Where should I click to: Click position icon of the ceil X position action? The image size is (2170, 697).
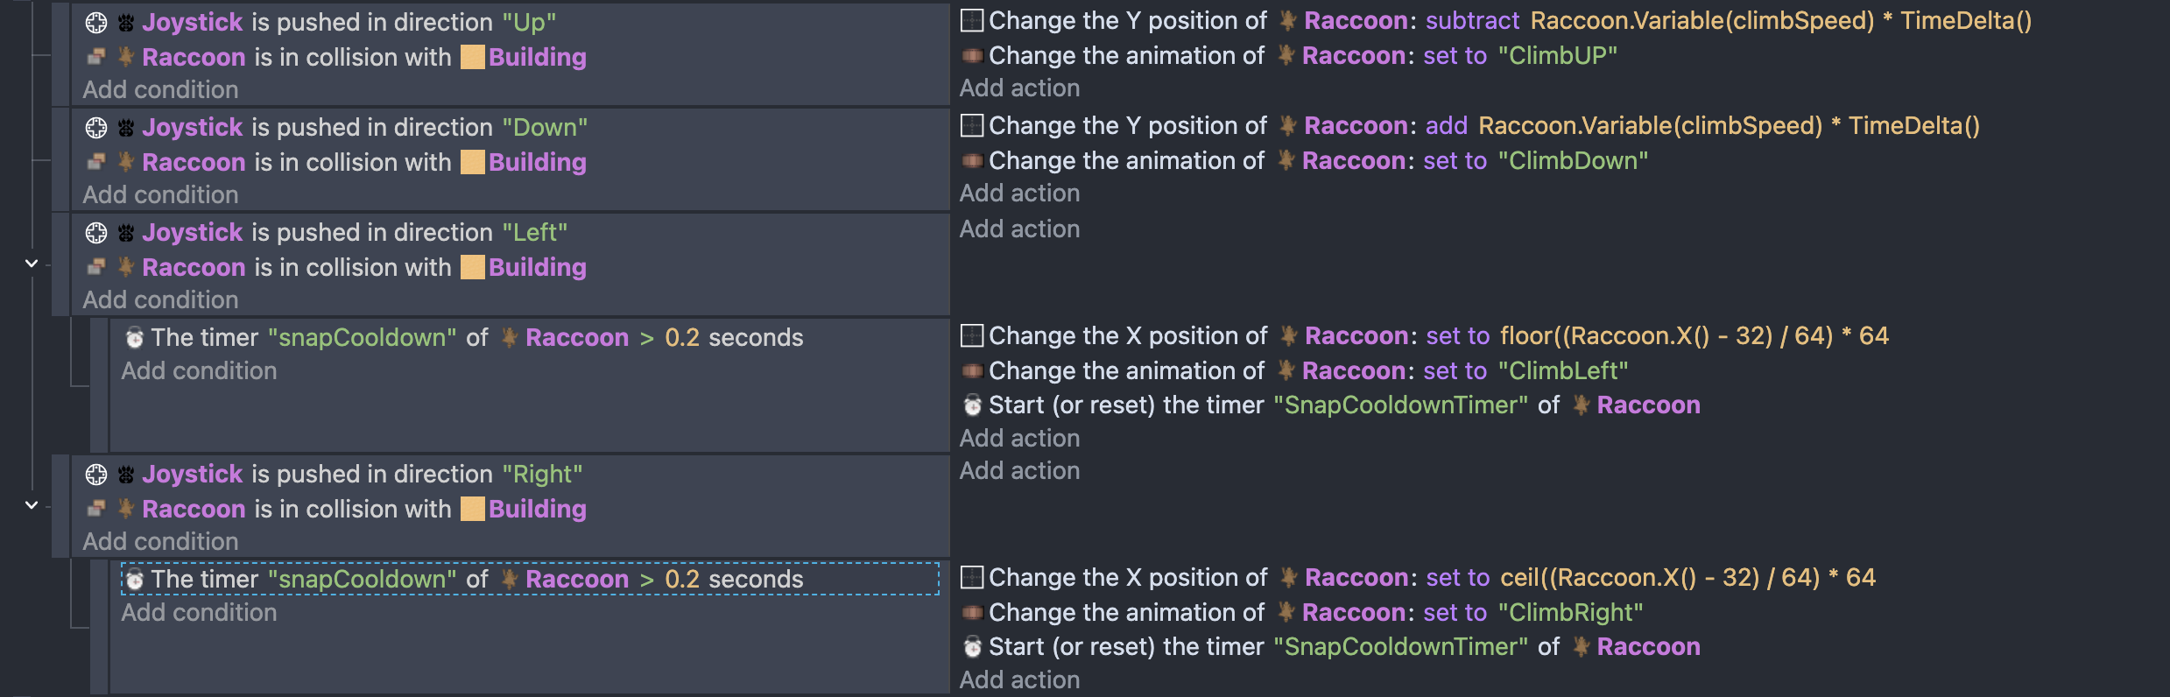click(972, 578)
